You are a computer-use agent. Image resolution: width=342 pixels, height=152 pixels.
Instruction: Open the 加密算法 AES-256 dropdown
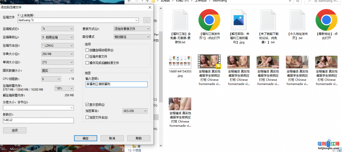tap(135, 111)
